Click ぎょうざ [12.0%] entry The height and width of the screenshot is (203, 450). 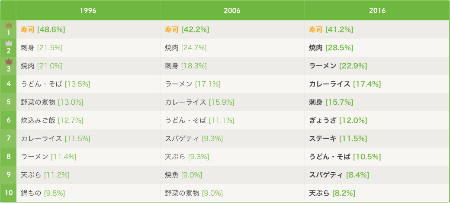point(338,120)
